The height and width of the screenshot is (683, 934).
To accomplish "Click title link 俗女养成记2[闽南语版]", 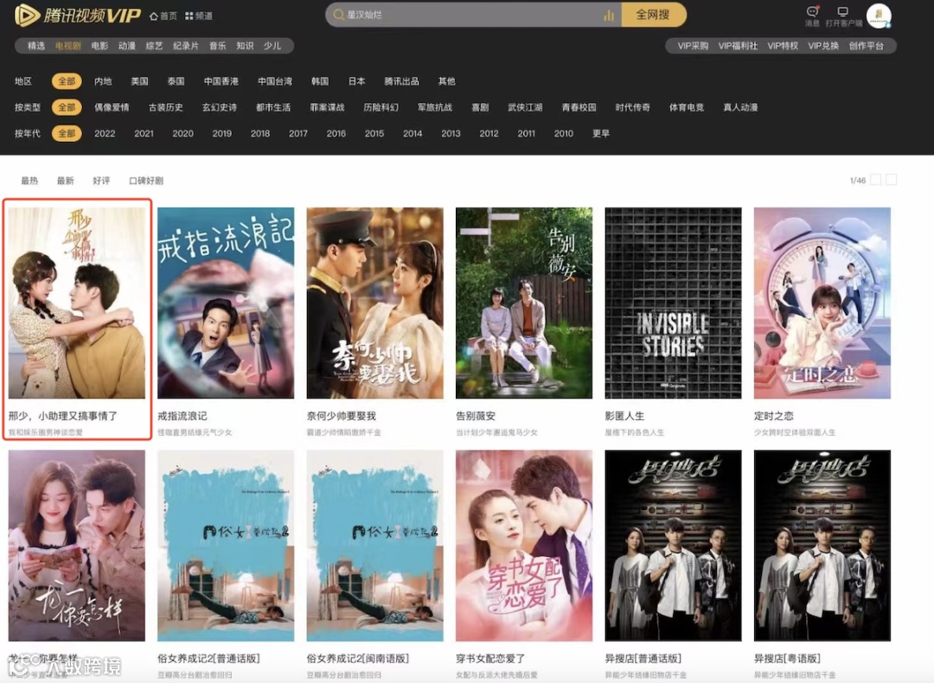I will coord(357,658).
